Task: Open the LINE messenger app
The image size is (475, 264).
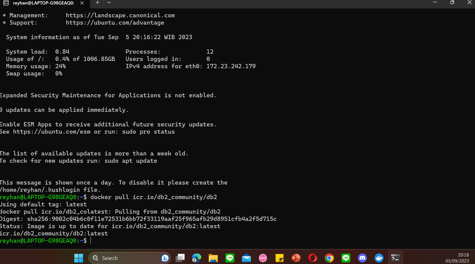Action: tap(230, 258)
